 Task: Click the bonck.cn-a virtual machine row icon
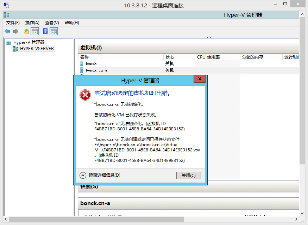82,70
